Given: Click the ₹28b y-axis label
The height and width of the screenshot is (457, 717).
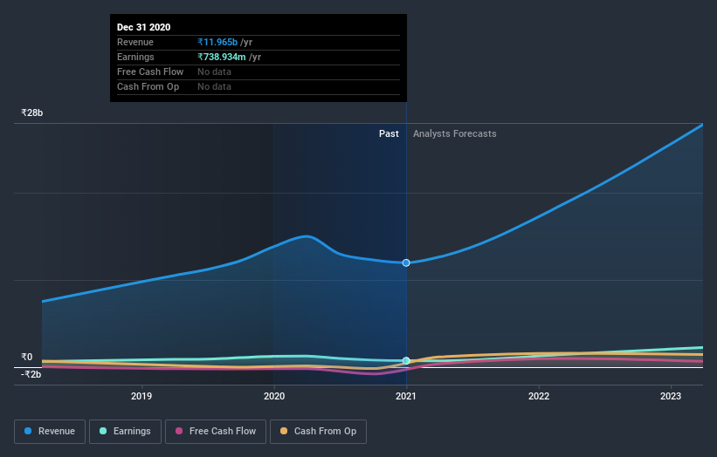Looking at the screenshot, I should click(32, 113).
